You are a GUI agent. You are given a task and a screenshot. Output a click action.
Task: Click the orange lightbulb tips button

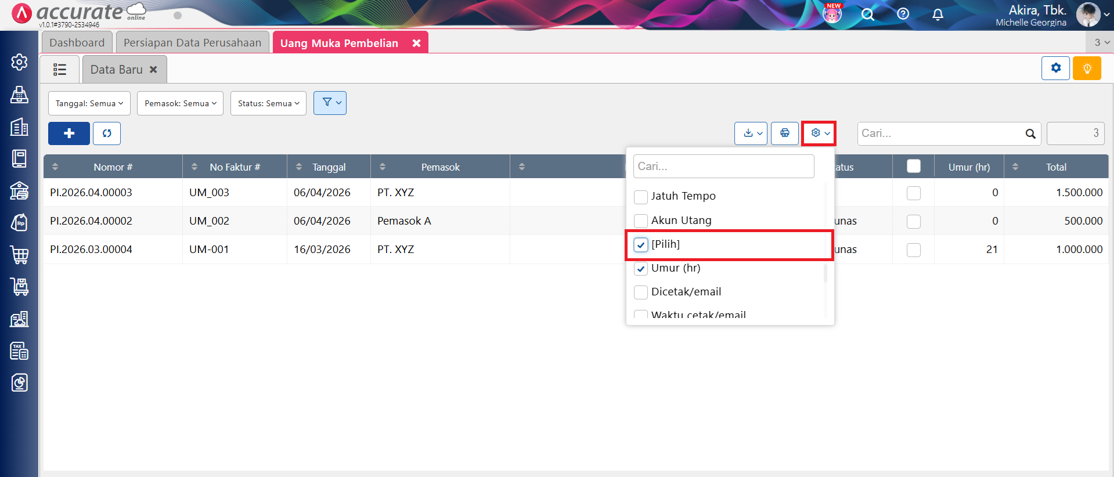[1087, 68]
